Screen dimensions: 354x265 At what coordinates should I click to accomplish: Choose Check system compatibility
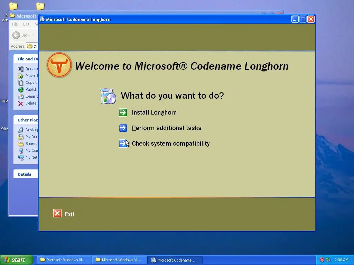tap(171, 144)
